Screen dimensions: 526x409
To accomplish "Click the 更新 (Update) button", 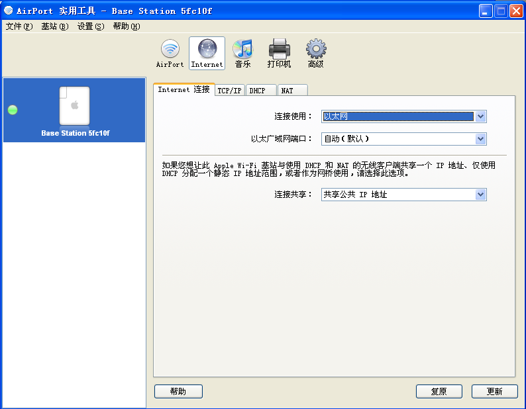I will pos(495,391).
